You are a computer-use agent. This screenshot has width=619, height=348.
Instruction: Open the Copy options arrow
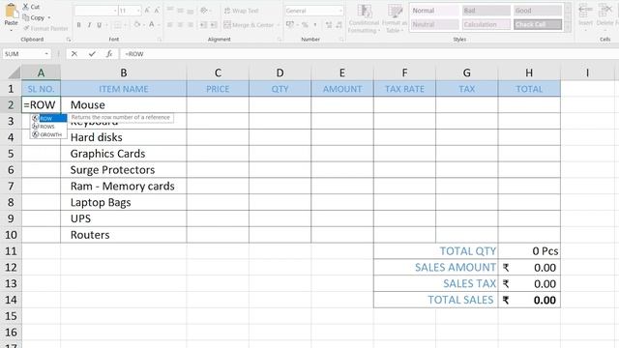pos(49,17)
